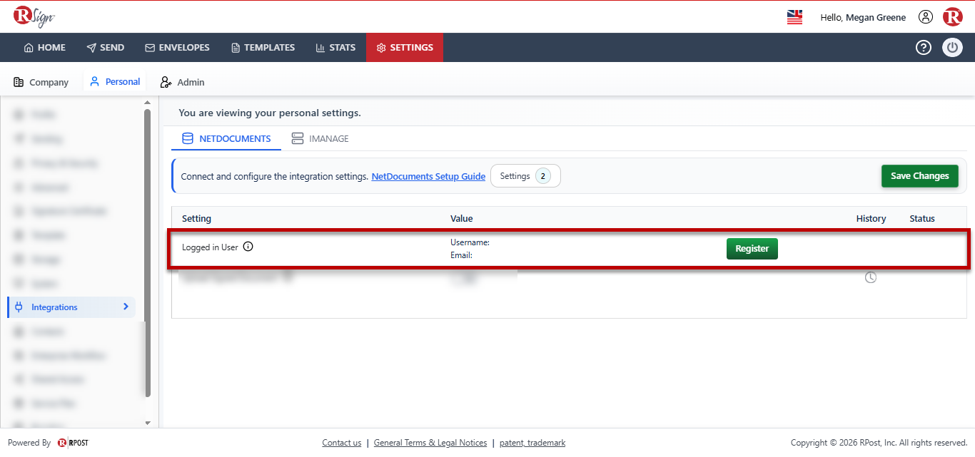
Task: Click the plug icon next to Integrations
Action: pos(19,307)
